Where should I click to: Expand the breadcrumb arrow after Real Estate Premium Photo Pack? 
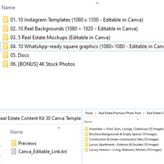click(x=144, y=113)
